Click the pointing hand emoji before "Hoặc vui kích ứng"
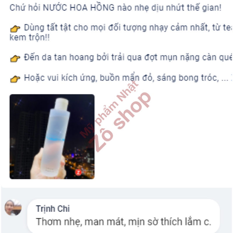Image resolution: width=233 pixels, height=233 pixels. 15,79
